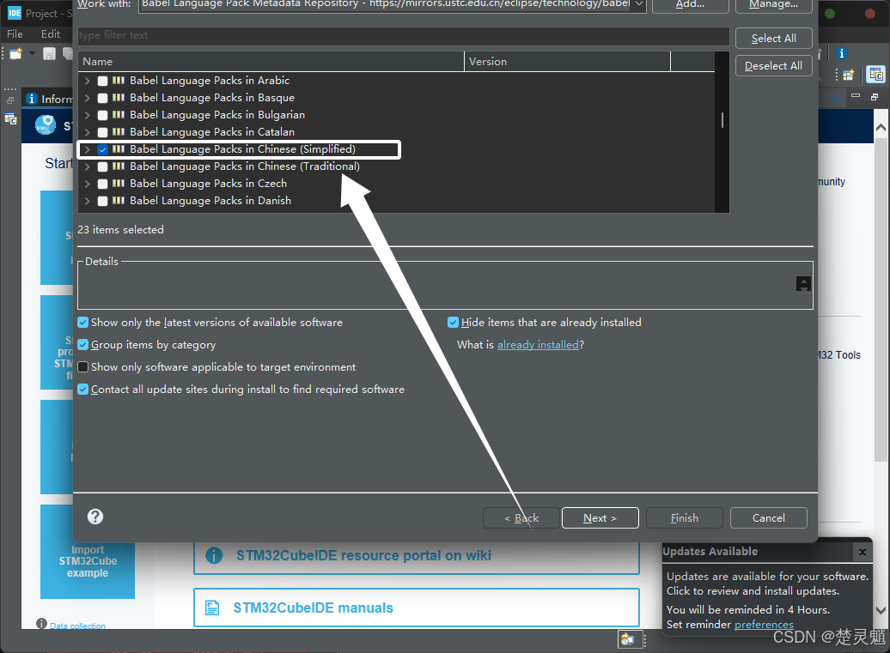Viewport: 890px width, 653px height.
Task: Expand the Chinese (Simplified) tree node
Action: click(x=87, y=149)
